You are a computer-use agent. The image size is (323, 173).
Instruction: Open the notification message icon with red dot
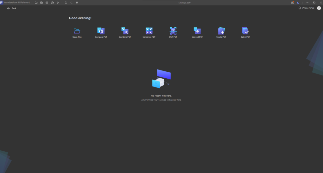[x=292, y=3]
